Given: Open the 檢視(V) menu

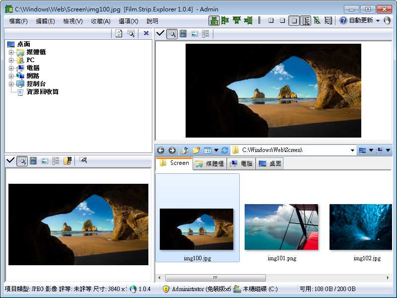Looking at the screenshot, I should click(72, 21).
